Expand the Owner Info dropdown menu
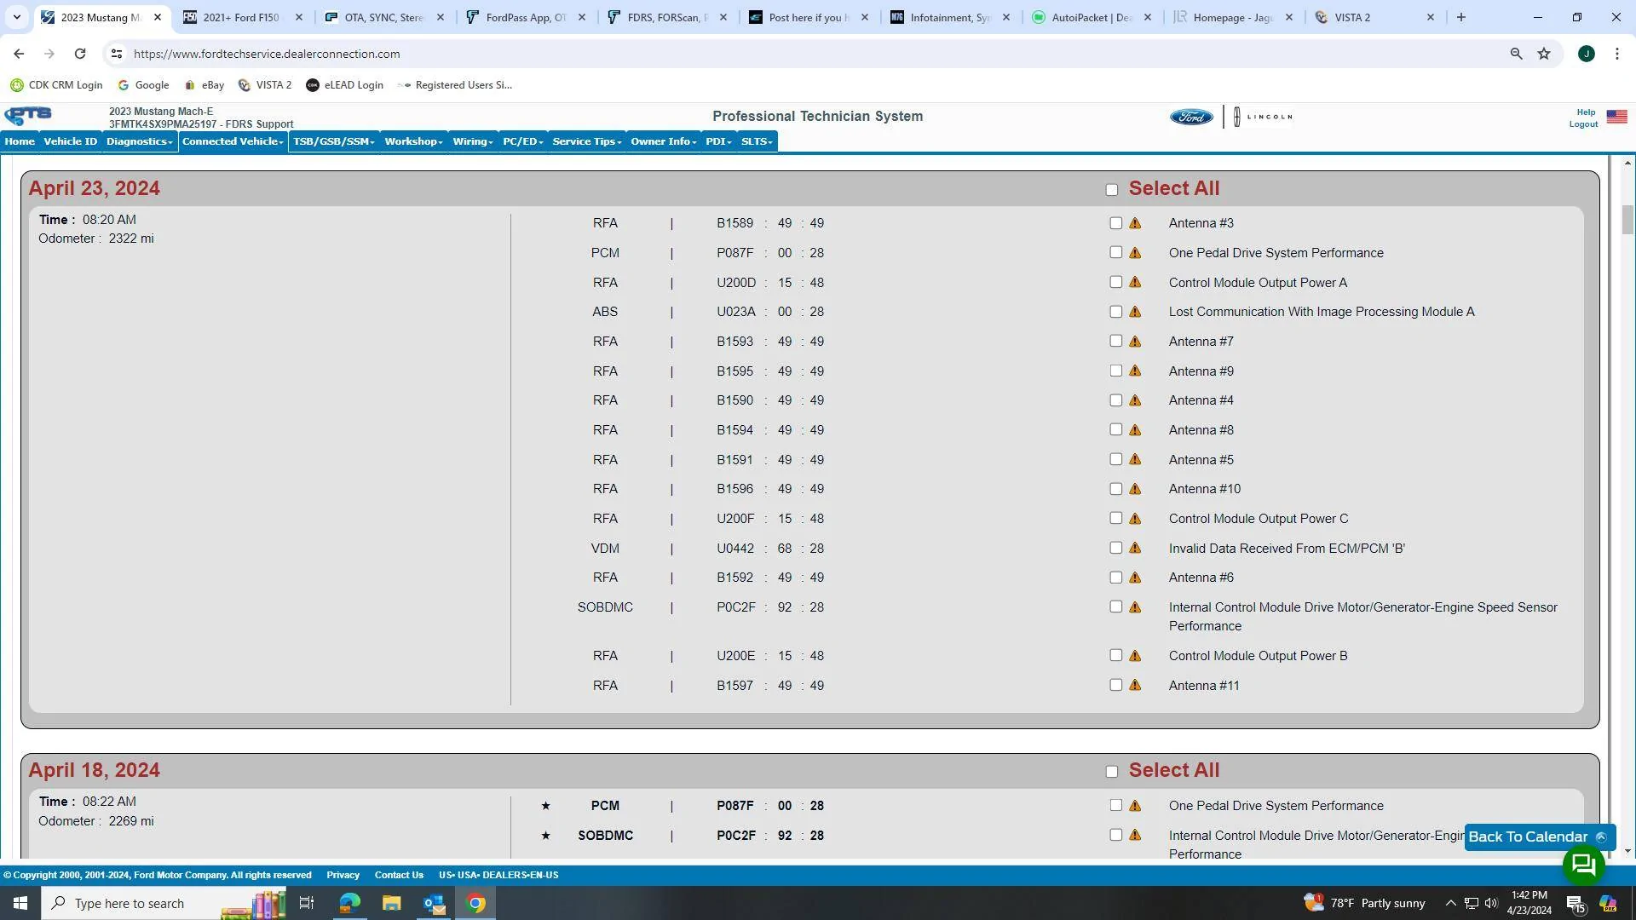The width and height of the screenshot is (1636, 920). (x=663, y=141)
